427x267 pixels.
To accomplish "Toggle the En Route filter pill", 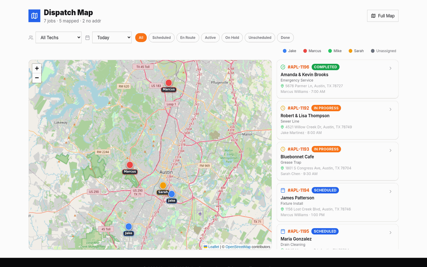I will pyautogui.click(x=188, y=38).
